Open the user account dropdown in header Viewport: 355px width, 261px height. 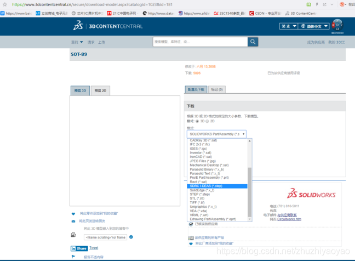pyautogui.click(x=289, y=26)
